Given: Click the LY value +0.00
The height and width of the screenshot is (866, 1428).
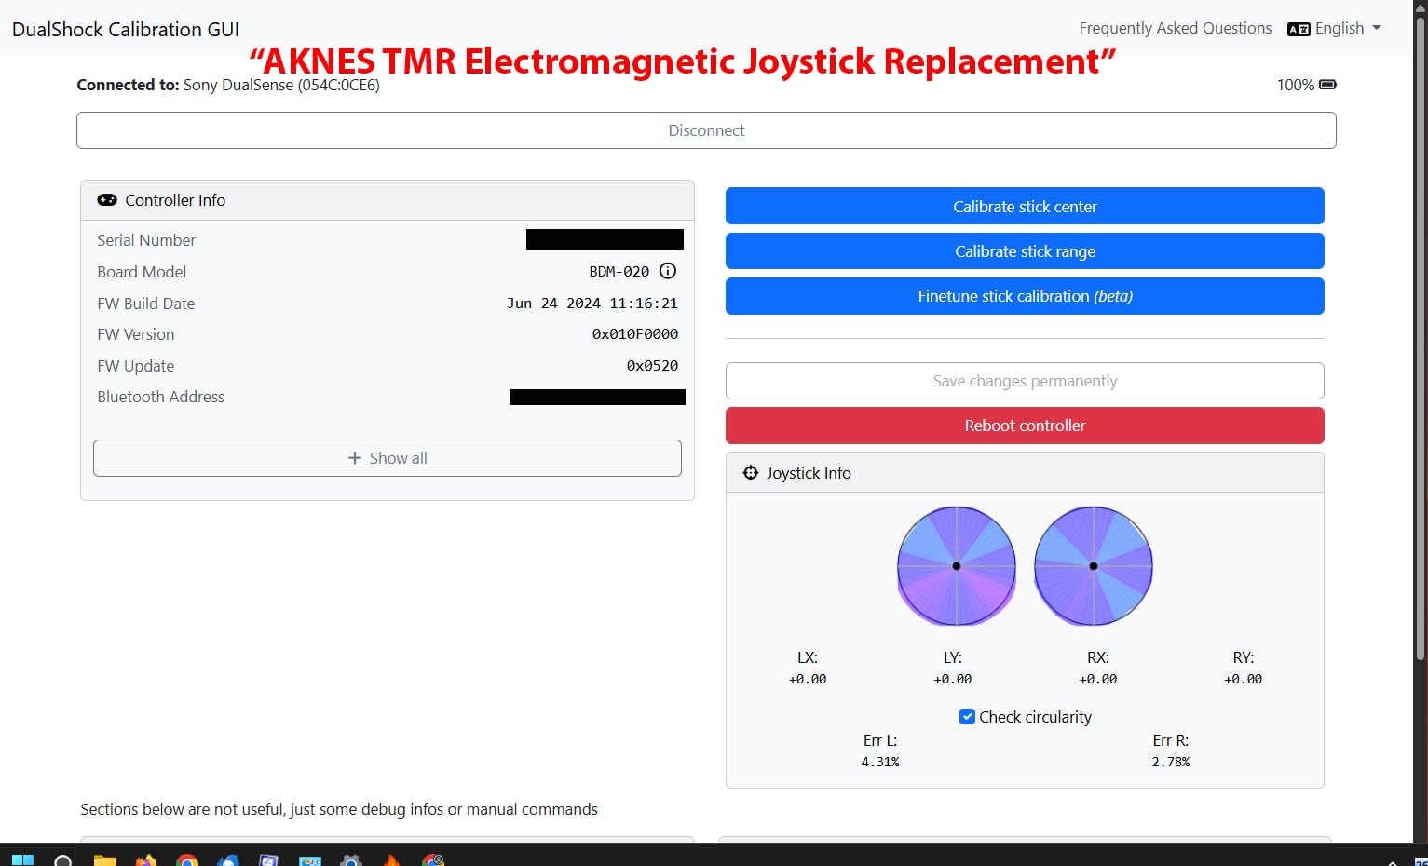Looking at the screenshot, I should pos(953,679).
